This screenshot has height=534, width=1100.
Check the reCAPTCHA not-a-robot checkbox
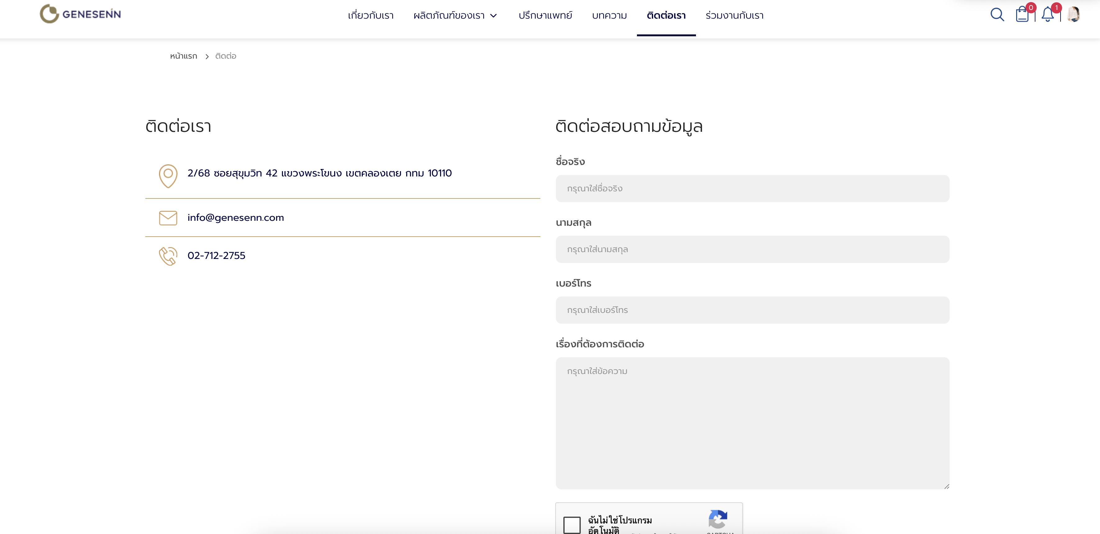[572, 525]
